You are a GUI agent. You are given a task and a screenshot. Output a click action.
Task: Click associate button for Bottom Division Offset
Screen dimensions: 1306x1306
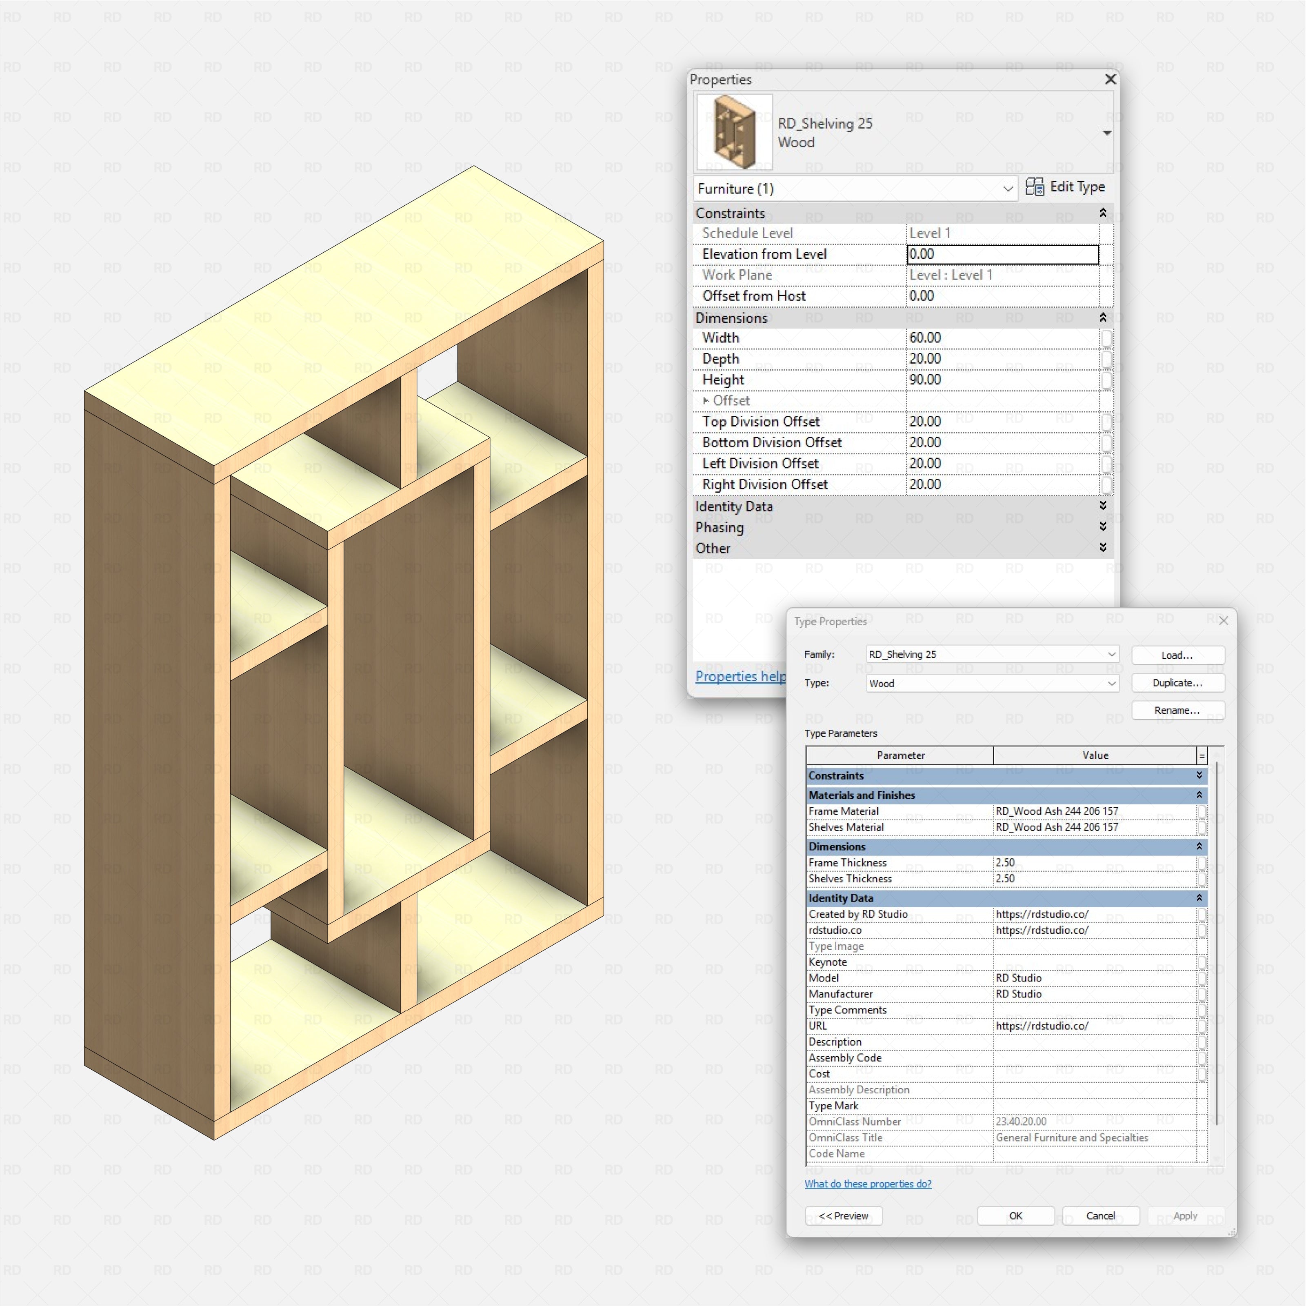(1106, 443)
